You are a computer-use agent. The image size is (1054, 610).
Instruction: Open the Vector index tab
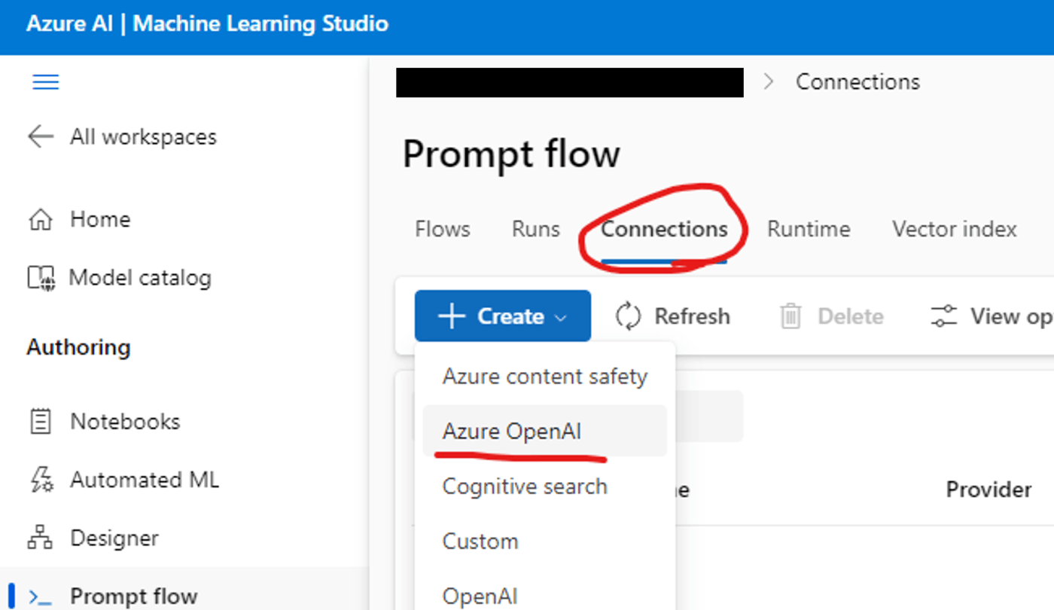click(955, 229)
